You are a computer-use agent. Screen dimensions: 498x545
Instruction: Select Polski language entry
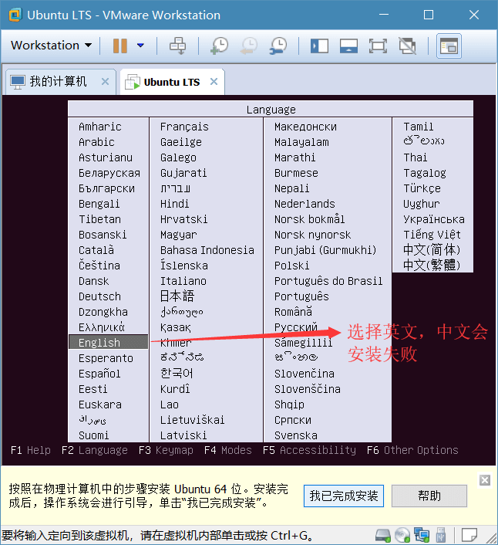pyautogui.click(x=292, y=266)
